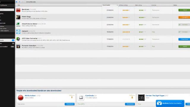The height and width of the screenshot is (107, 190).
Task: Open the Xilisoft Movie Maker title link
Action: click(29, 24)
